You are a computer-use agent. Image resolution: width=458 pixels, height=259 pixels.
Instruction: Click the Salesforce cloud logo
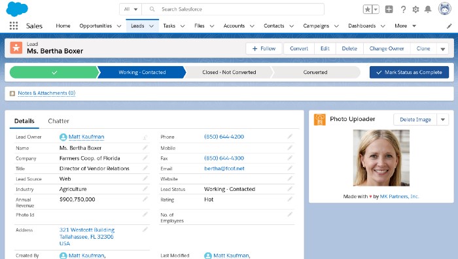(17, 9)
